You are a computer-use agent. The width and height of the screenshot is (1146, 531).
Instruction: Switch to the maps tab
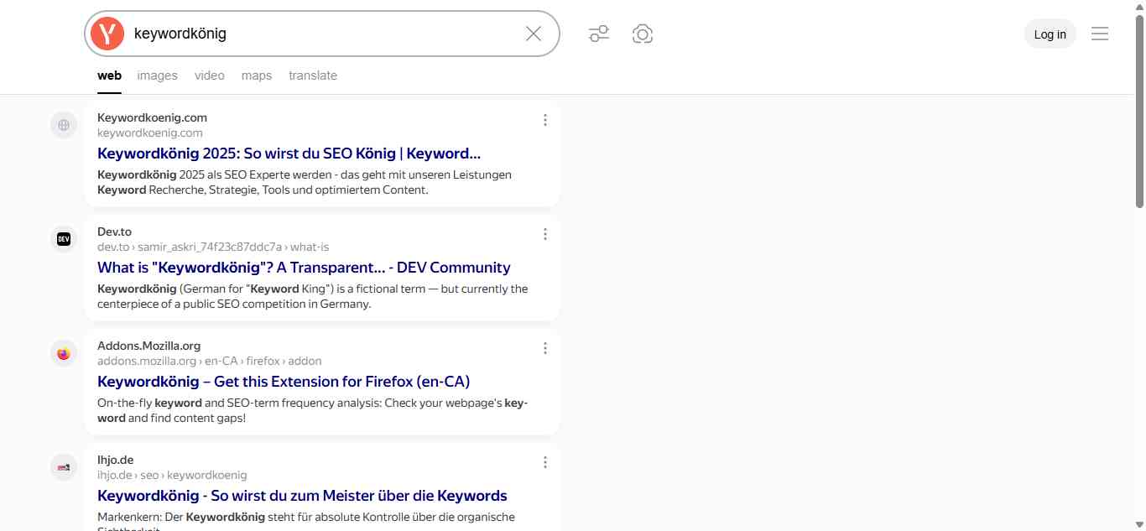point(257,75)
